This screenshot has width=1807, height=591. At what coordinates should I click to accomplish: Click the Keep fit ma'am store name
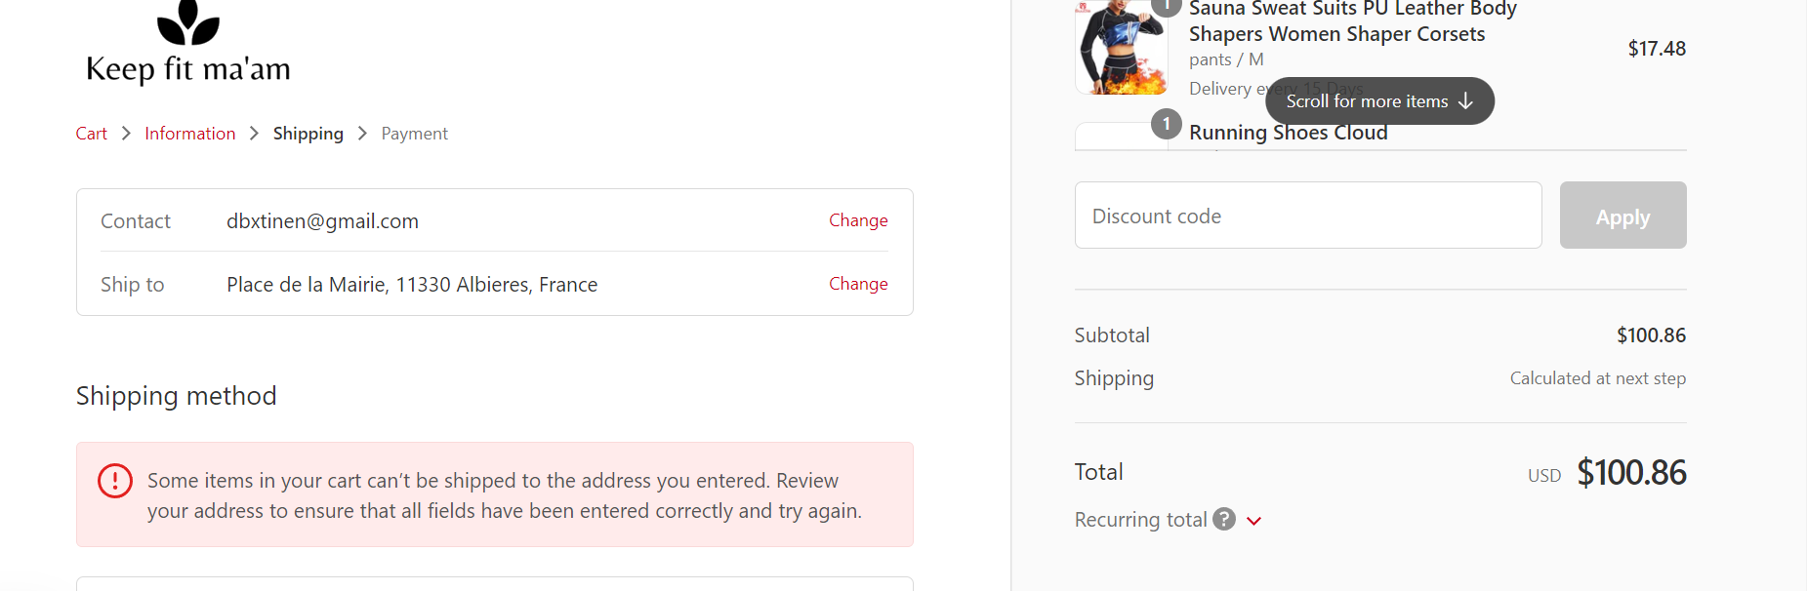coord(188,69)
